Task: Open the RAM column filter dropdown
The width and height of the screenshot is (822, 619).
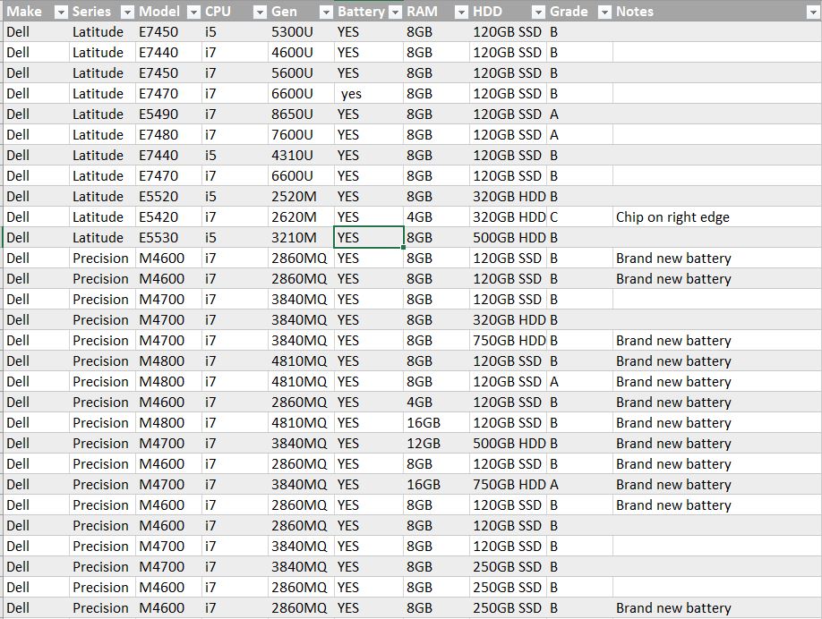Action: pyautogui.click(x=461, y=12)
